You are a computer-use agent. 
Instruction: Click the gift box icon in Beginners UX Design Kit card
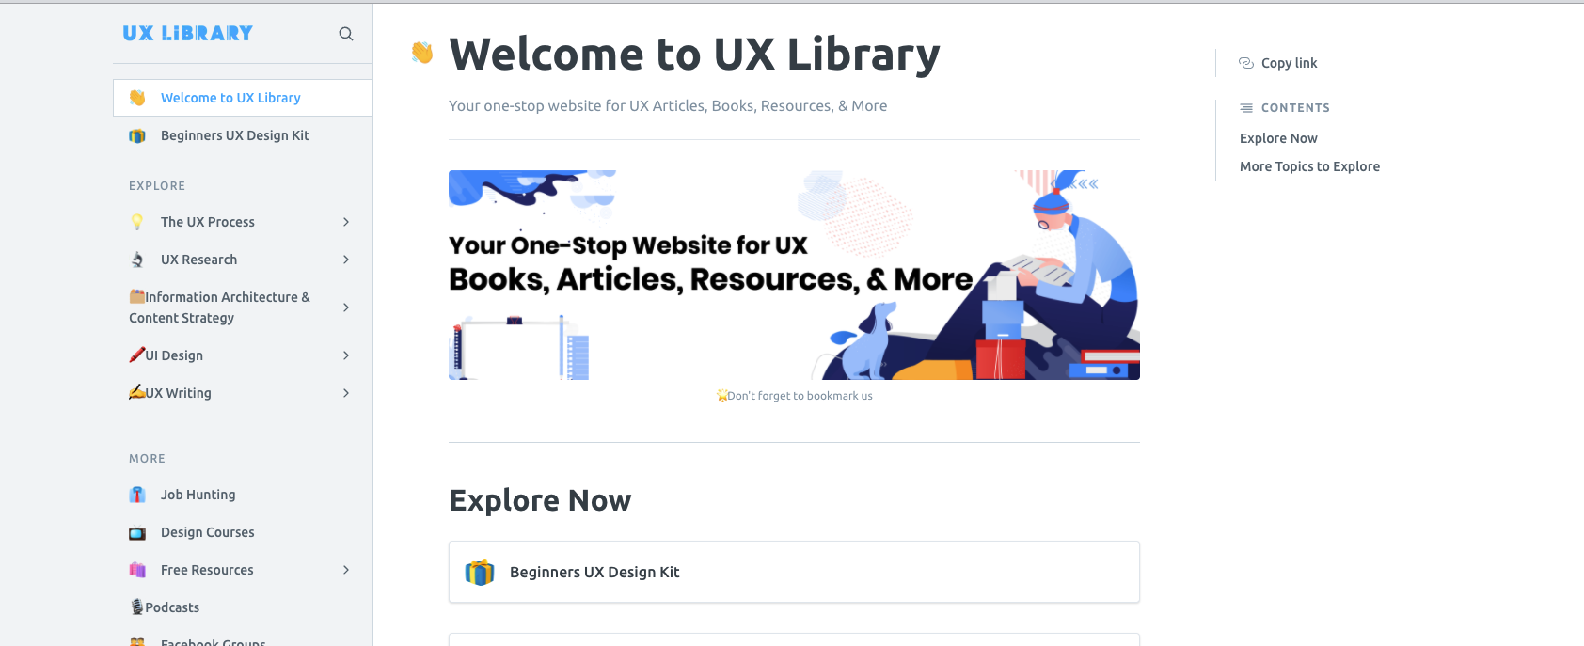point(480,572)
